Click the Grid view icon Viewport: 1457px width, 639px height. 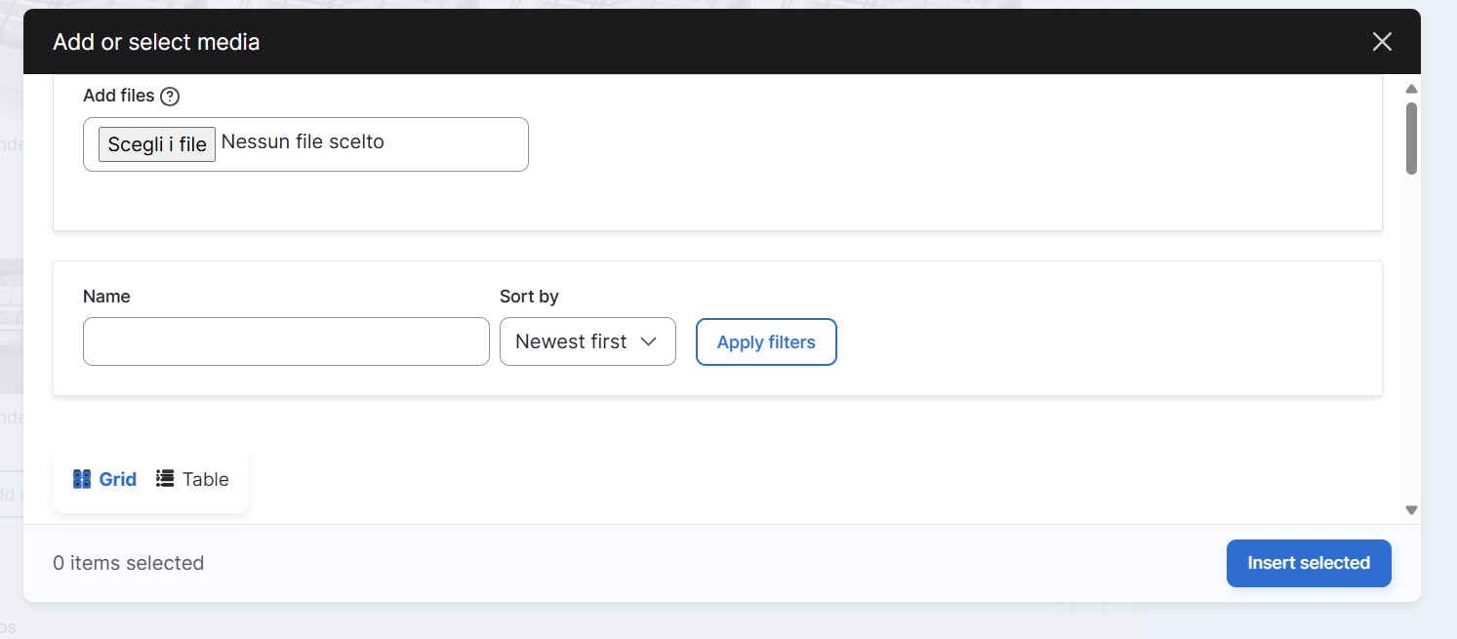(x=82, y=479)
